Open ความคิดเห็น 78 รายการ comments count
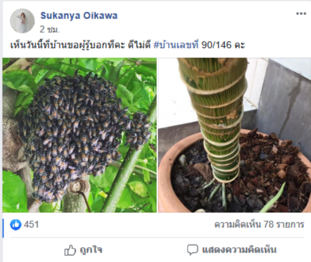Viewport: 311px width, 262px height. pos(259,225)
